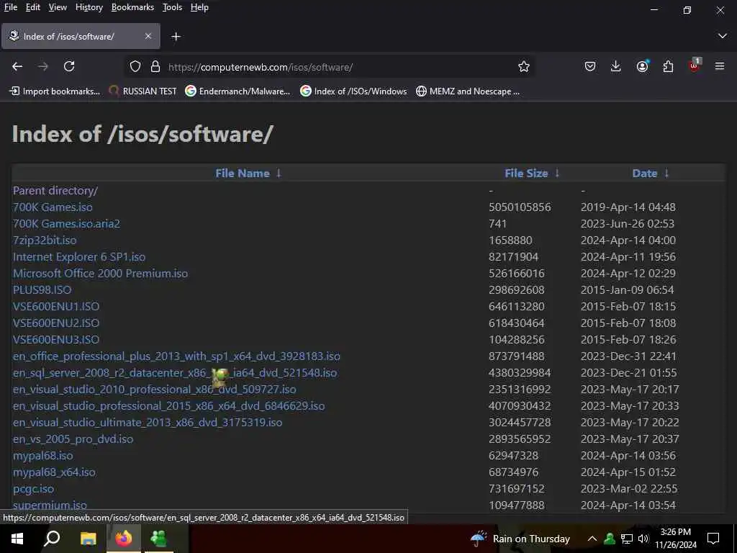Viewport: 737px width, 553px height.
Task: Open the Parent directory/ link
Action: tap(55, 190)
